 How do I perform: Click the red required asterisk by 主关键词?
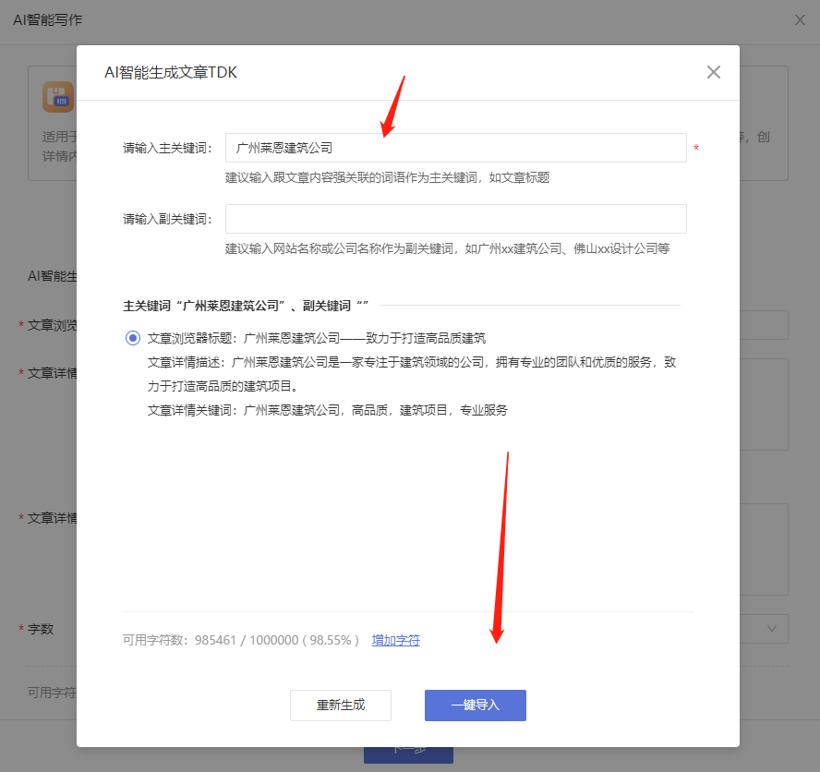[x=696, y=149]
